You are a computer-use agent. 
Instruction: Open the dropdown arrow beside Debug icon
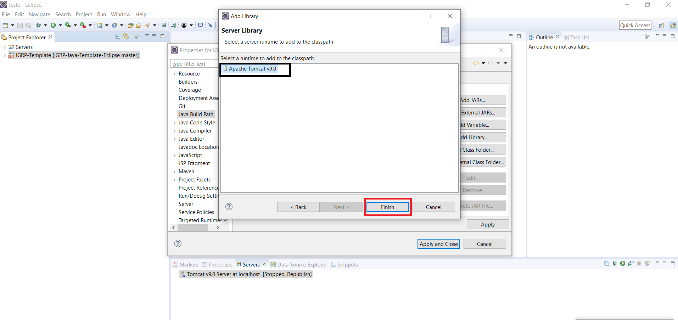click(45, 25)
